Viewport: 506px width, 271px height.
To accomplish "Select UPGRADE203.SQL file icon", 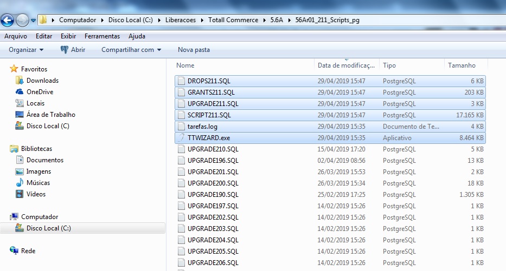I will click(x=181, y=228).
